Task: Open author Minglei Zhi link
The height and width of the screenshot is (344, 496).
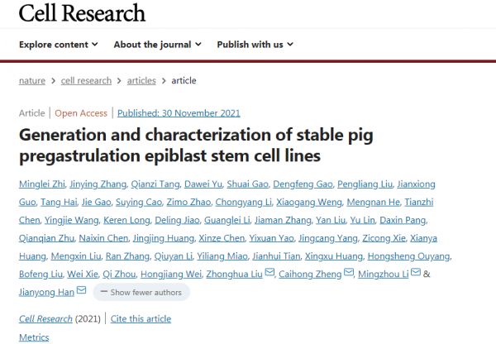Action: [x=42, y=184]
